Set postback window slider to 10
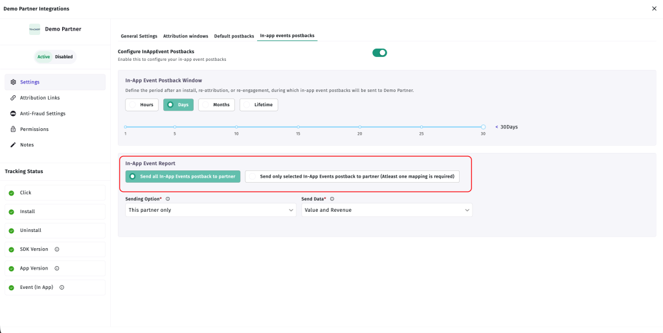The image size is (663, 333). (x=236, y=127)
